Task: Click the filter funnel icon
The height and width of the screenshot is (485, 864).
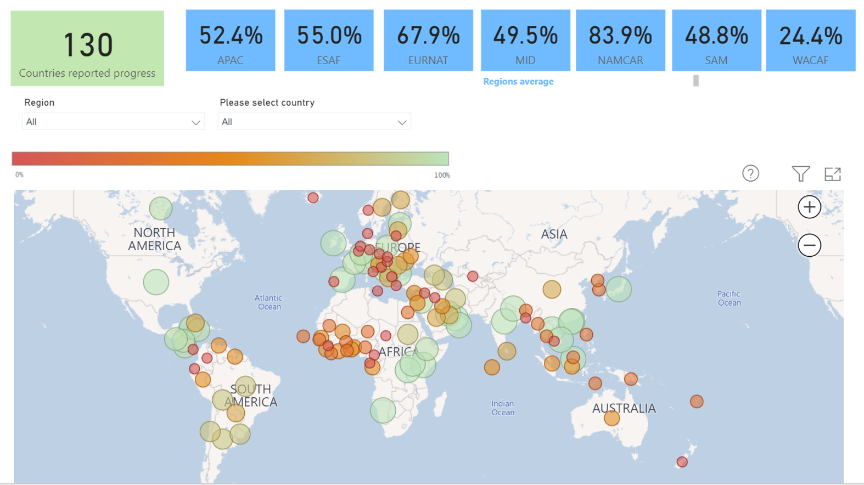Action: click(800, 174)
